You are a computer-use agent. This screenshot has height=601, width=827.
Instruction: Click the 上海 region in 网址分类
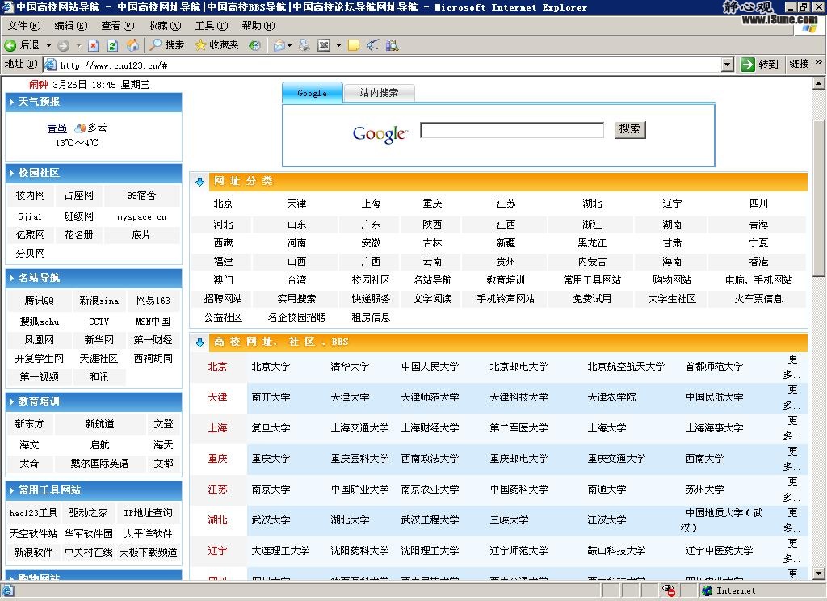[371, 204]
